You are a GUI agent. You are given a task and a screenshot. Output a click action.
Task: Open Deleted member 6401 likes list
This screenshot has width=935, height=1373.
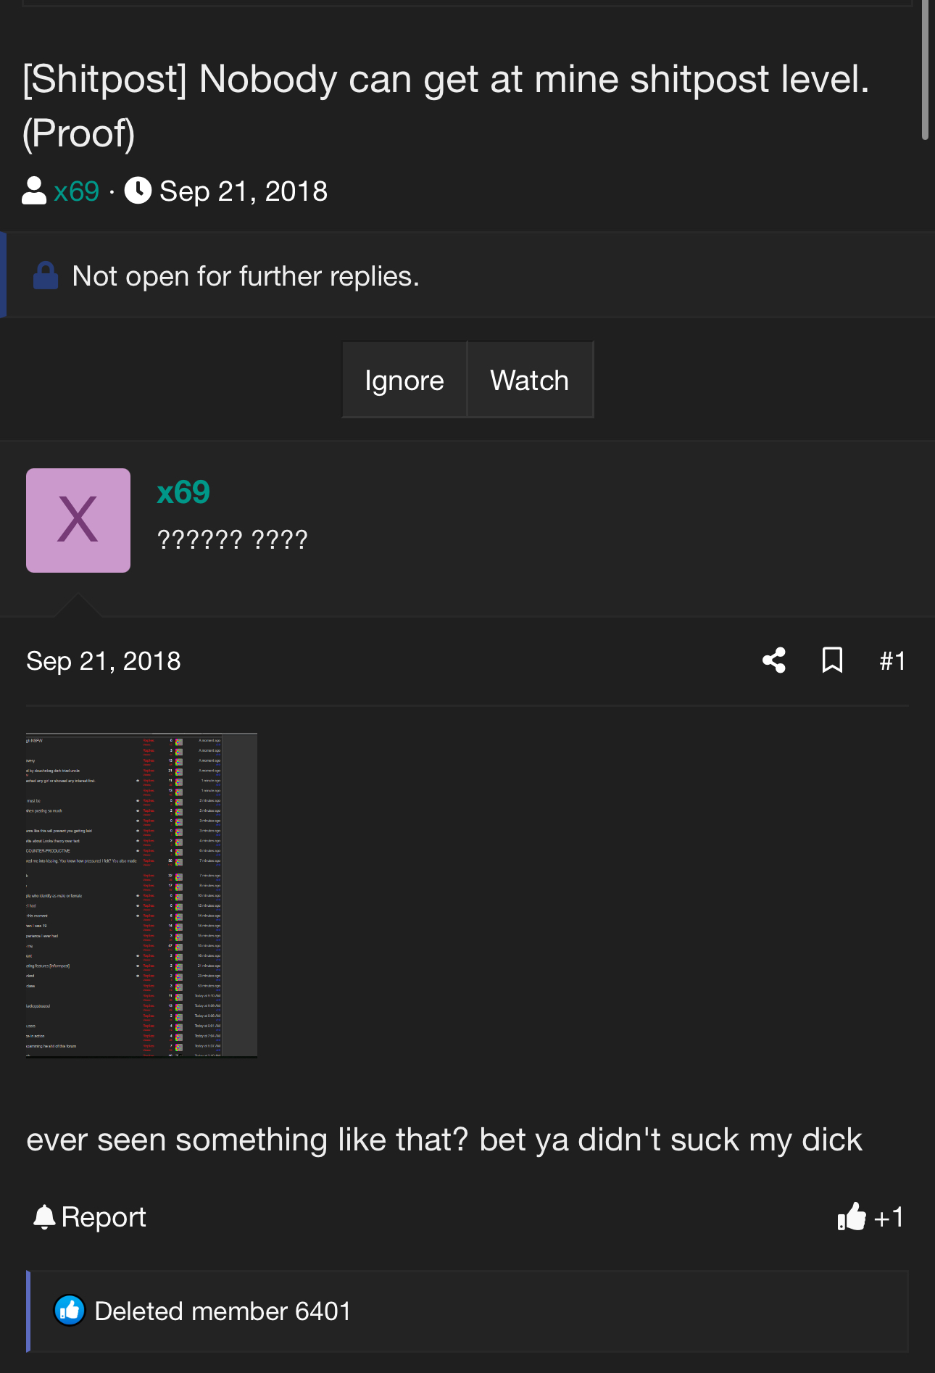pos(223,1311)
